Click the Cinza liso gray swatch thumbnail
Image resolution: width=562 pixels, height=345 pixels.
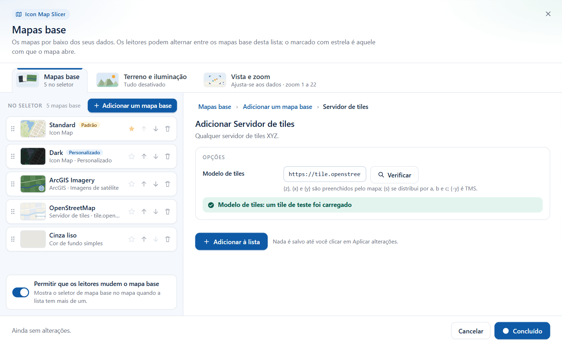tap(33, 239)
